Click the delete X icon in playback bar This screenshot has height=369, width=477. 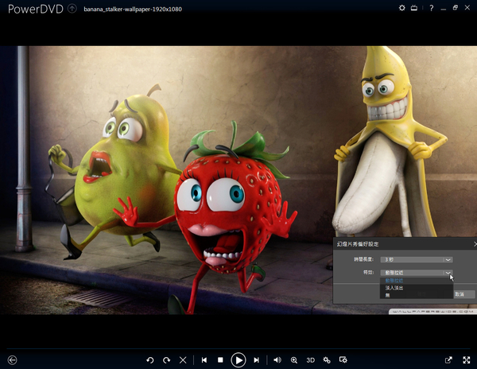(183, 360)
